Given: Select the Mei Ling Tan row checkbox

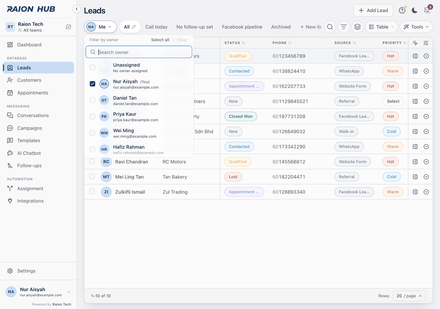Looking at the screenshot, I should coord(92,177).
